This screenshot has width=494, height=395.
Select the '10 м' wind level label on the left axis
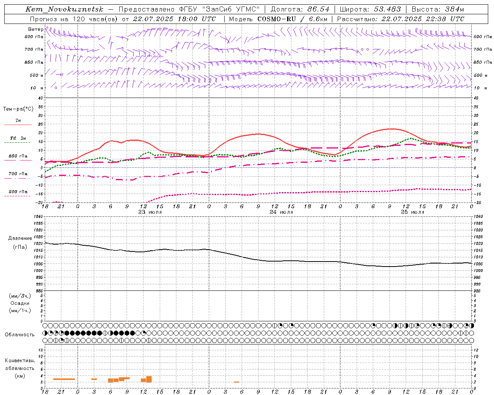coord(37,88)
